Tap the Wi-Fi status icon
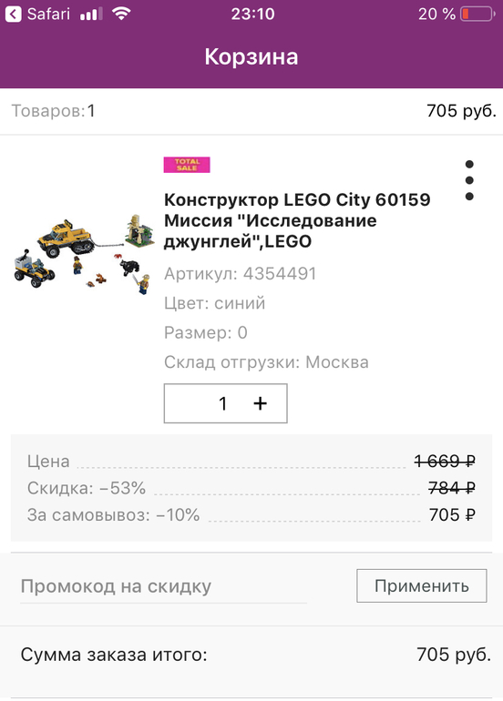503x701 pixels. 121,14
